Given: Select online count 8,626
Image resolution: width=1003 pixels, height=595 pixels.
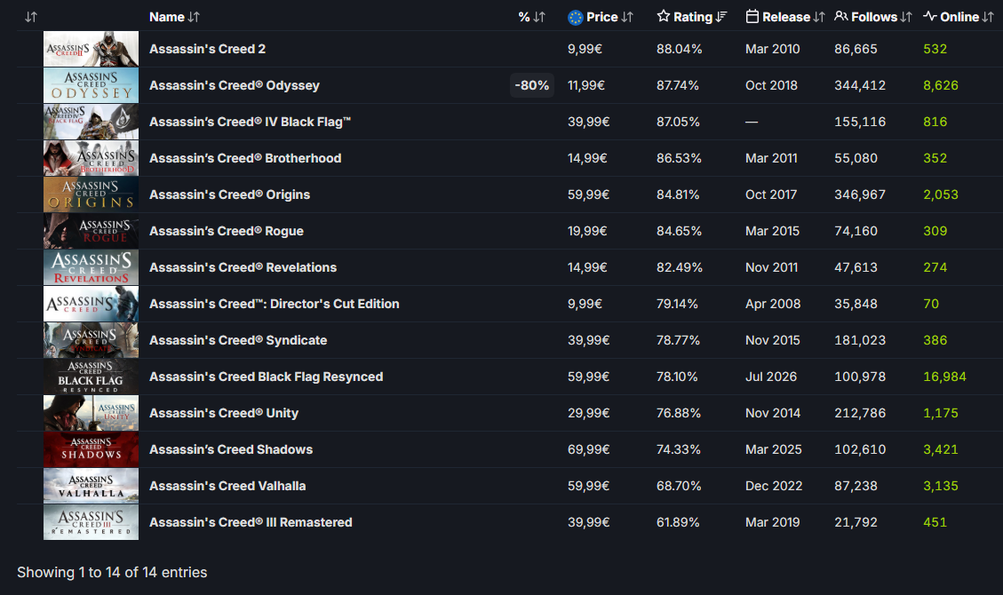Looking at the screenshot, I should tap(941, 85).
